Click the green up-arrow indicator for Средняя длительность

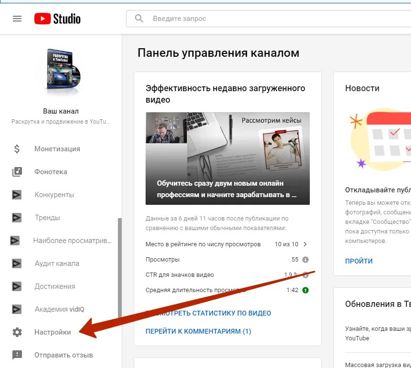coord(306,290)
